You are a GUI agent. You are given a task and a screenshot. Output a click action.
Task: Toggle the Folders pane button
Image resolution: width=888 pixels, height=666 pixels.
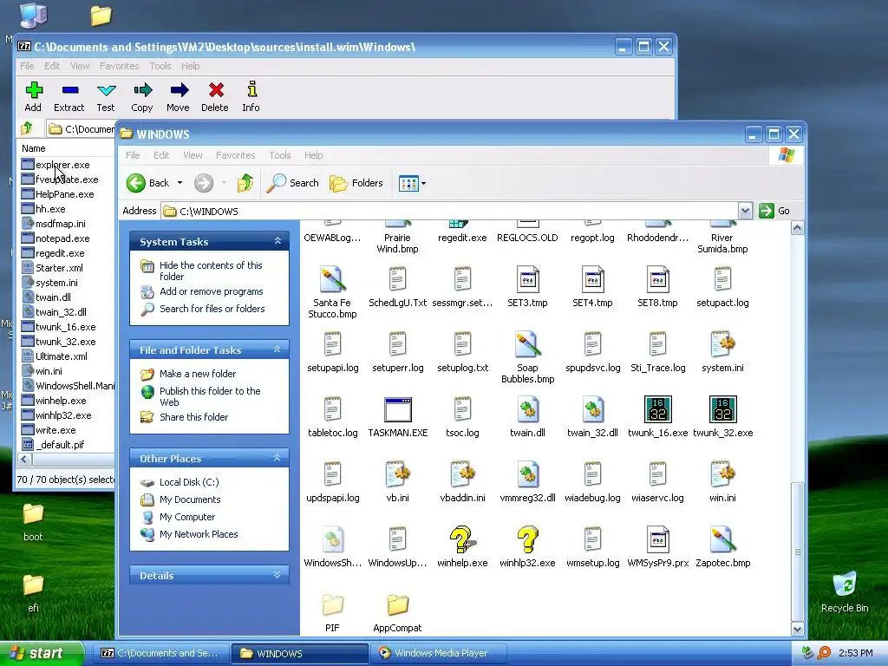click(356, 183)
